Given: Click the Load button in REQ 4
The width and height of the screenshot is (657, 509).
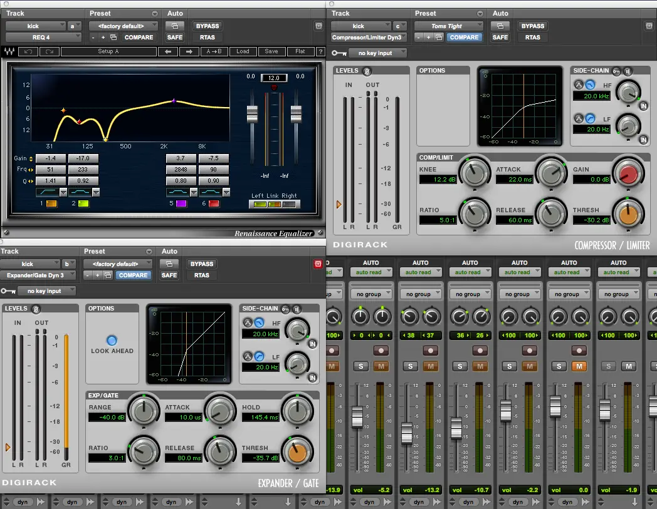Looking at the screenshot, I should pos(243,51).
